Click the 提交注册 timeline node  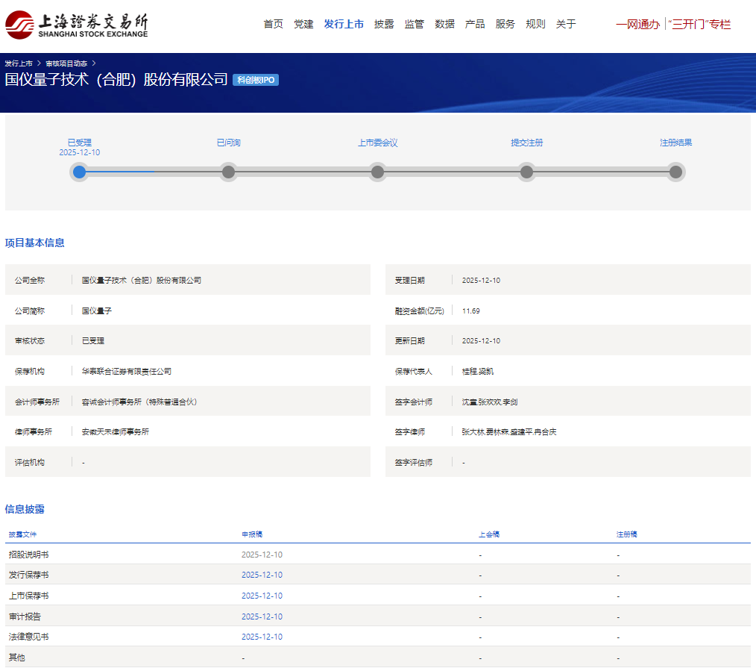[x=526, y=172]
